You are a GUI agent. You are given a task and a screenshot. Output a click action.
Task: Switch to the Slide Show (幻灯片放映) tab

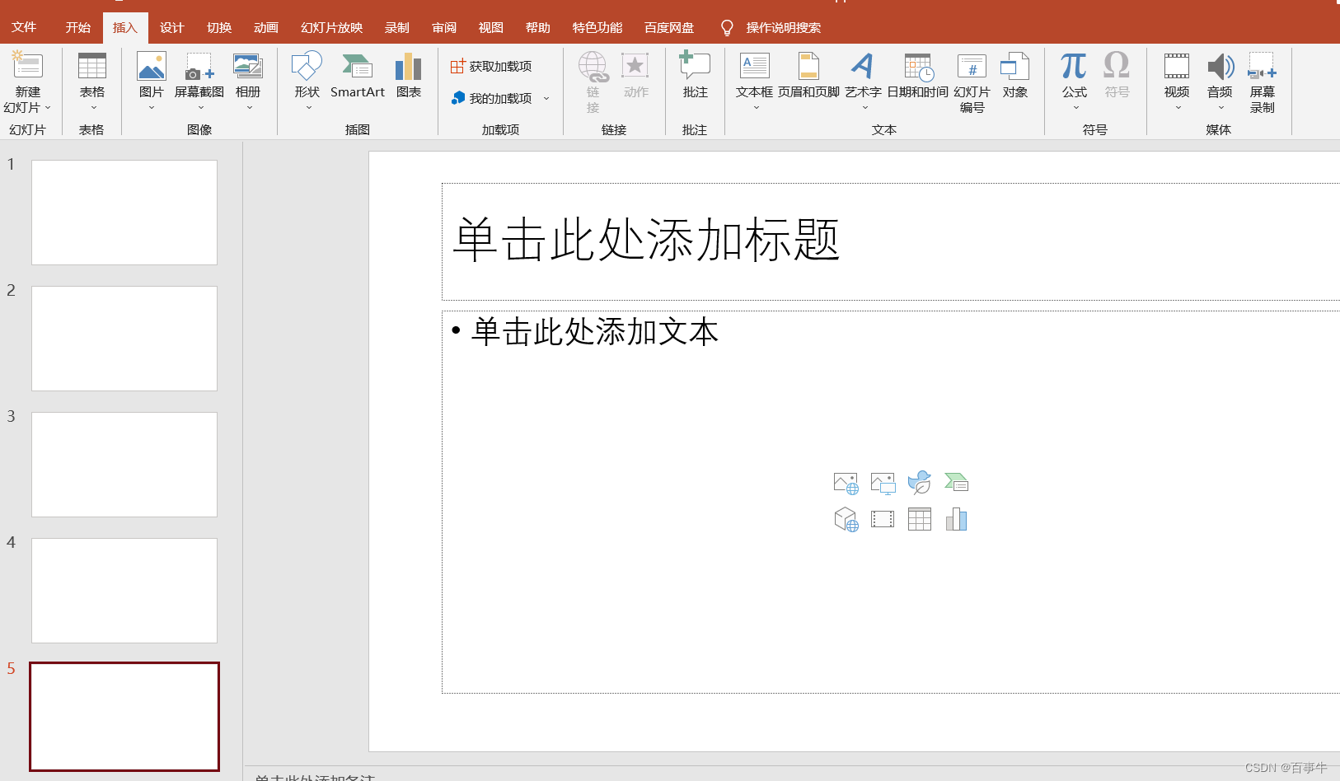click(x=331, y=27)
